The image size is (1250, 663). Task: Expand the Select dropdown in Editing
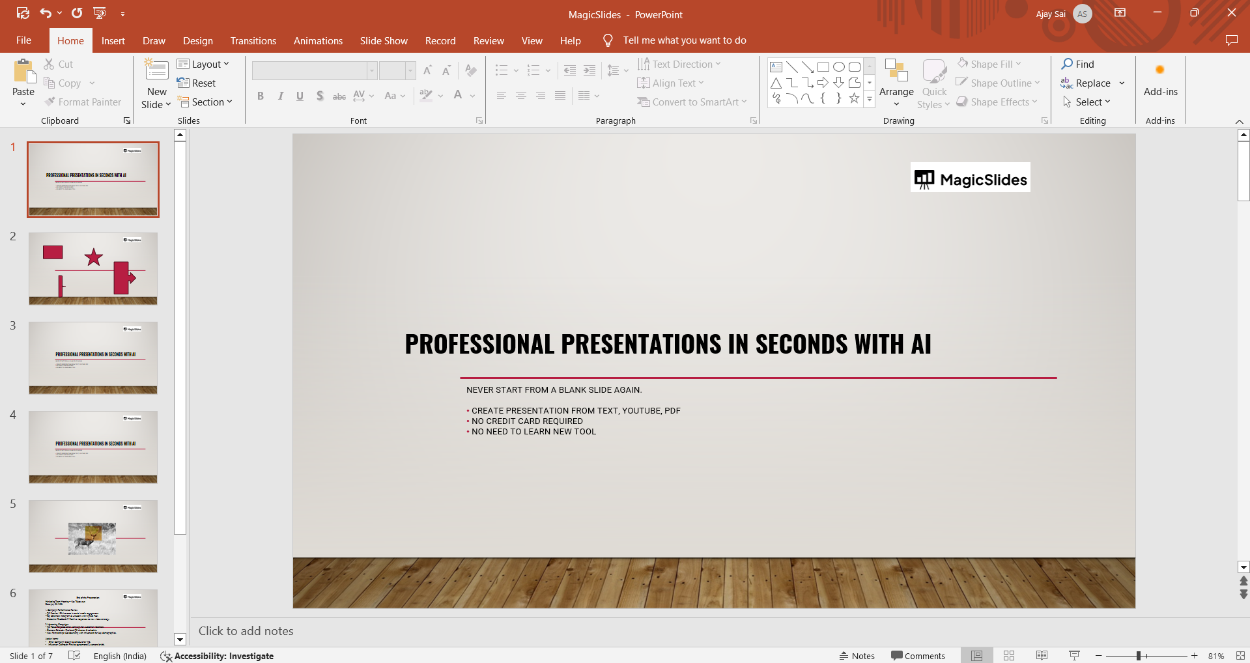tap(1087, 102)
